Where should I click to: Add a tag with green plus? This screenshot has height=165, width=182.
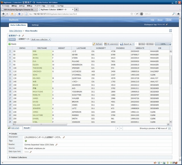(26, 141)
